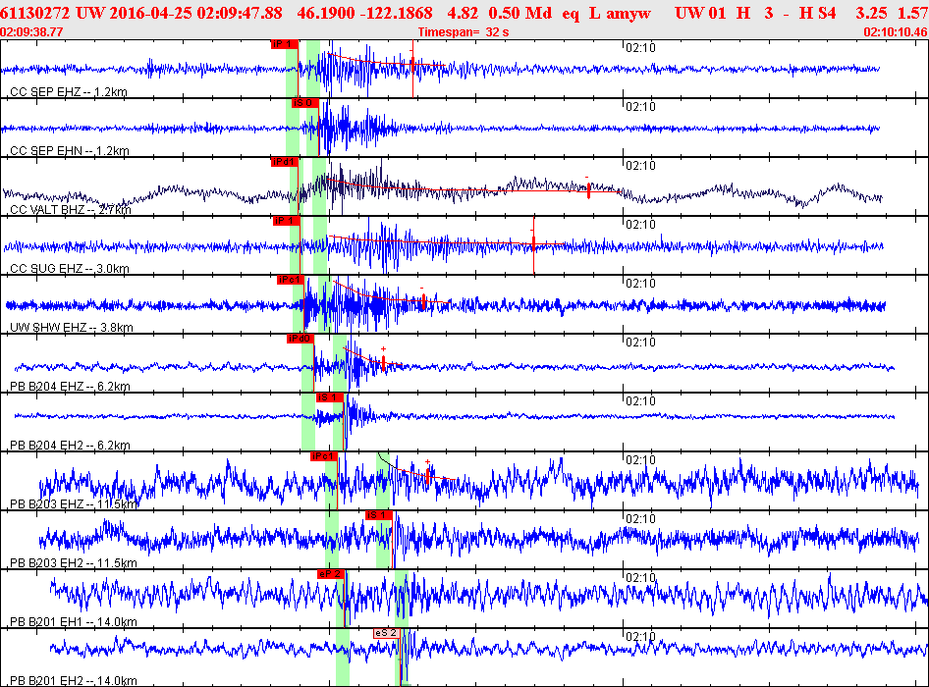
Task: Click the CC VALT BHZ -- 2.7km channel label
Action: pos(71,210)
